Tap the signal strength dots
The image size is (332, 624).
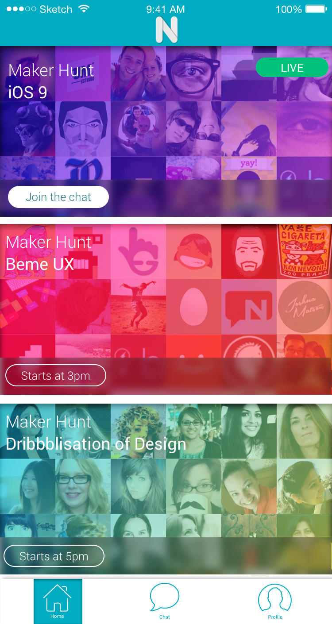click(21, 9)
